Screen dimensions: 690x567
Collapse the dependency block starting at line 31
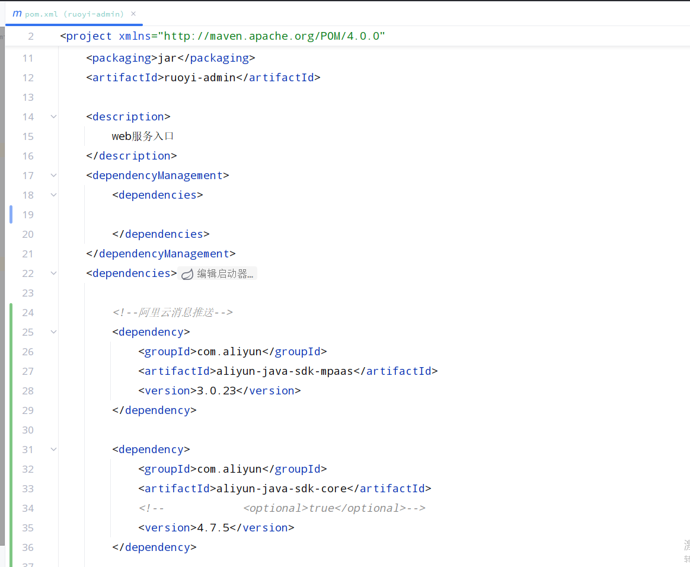(53, 449)
